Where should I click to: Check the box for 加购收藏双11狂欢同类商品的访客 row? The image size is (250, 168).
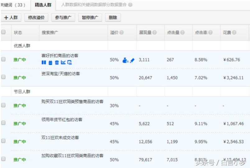(x=3, y=159)
